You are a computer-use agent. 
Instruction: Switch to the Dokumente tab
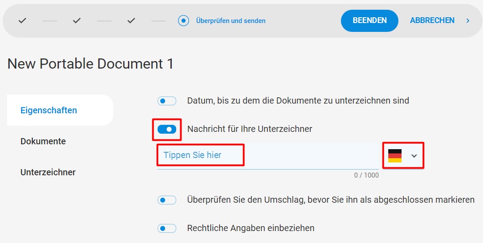(43, 141)
